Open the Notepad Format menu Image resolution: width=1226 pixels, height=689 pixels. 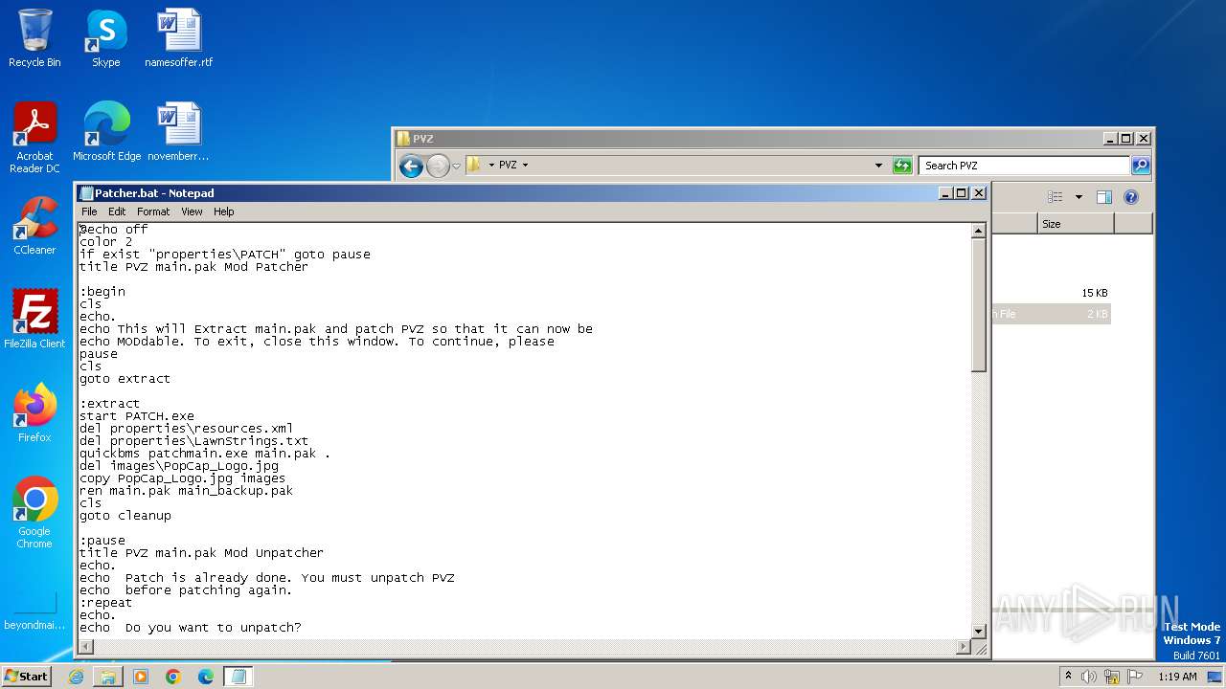click(153, 211)
